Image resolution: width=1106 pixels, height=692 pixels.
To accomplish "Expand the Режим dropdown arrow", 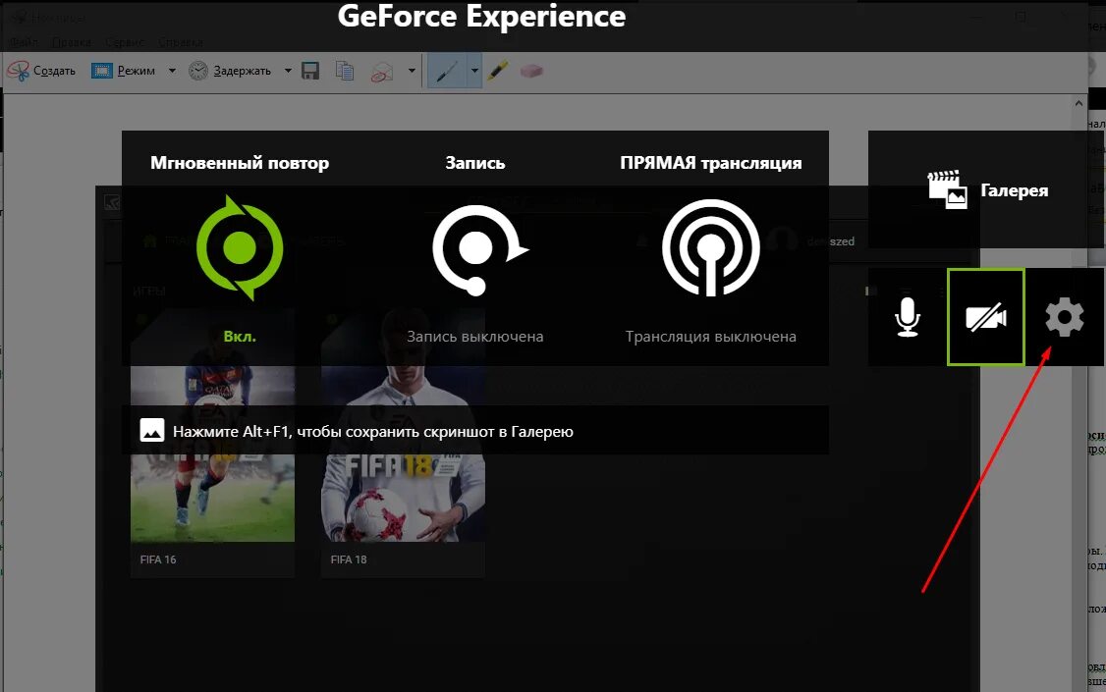I will [172, 71].
